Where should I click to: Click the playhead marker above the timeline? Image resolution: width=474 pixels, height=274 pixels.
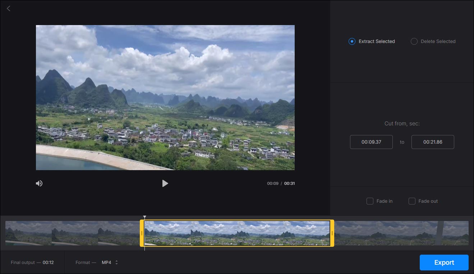[144, 217]
